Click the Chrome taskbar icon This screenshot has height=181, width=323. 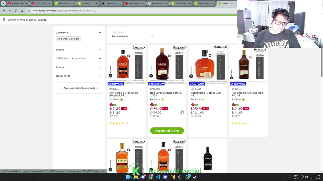point(151,177)
